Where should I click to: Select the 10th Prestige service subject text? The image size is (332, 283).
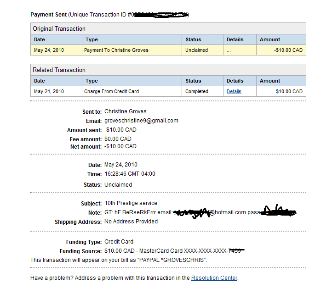131,203
